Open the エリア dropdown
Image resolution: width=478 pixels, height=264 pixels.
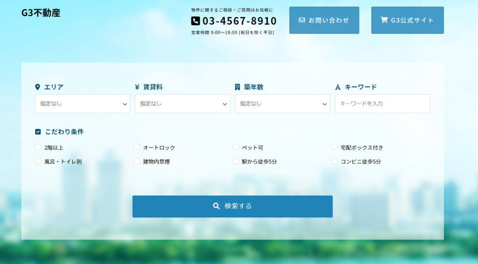tap(83, 104)
